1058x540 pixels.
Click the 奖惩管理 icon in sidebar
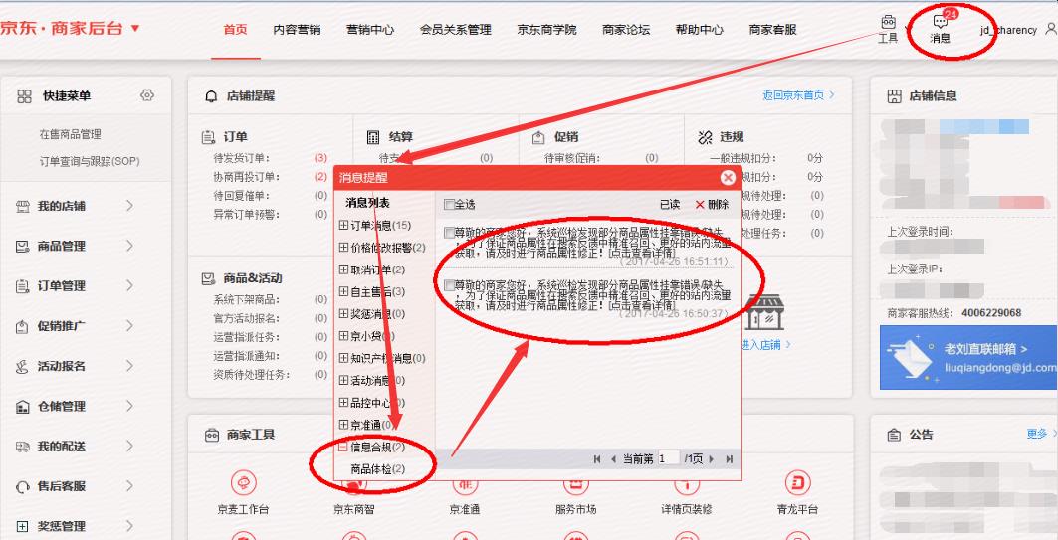(x=23, y=526)
